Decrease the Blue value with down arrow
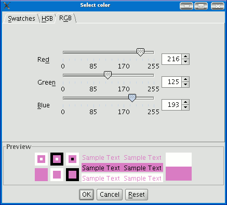The image size is (227, 205). pos(185,107)
